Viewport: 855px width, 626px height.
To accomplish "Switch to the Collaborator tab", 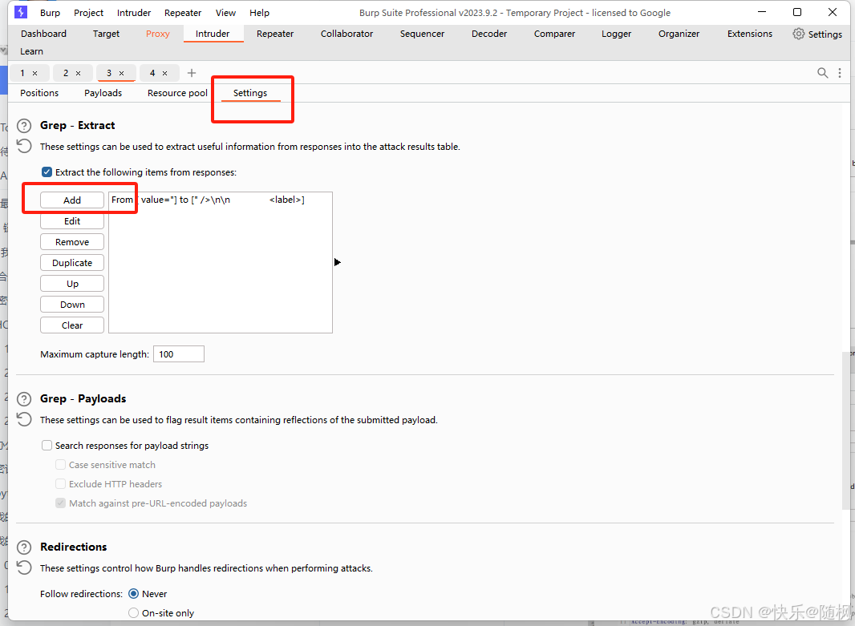I will [x=346, y=34].
